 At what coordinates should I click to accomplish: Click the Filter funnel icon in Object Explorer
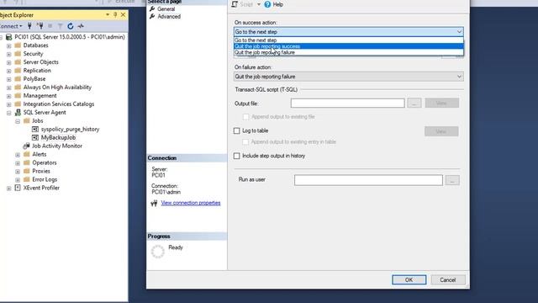(x=60, y=26)
